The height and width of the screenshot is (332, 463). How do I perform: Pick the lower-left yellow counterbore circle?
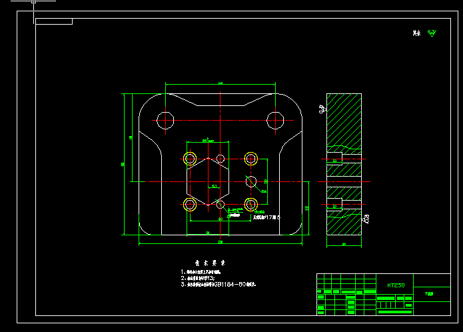[190, 205]
